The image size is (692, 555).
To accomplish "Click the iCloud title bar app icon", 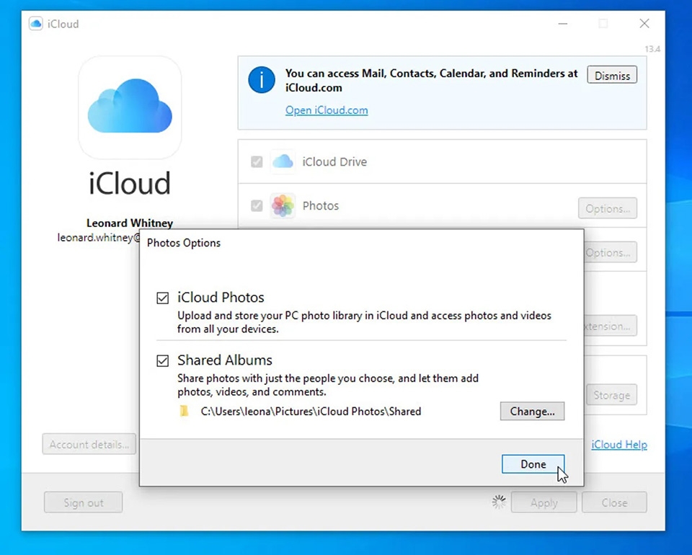I will pos(36,23).
